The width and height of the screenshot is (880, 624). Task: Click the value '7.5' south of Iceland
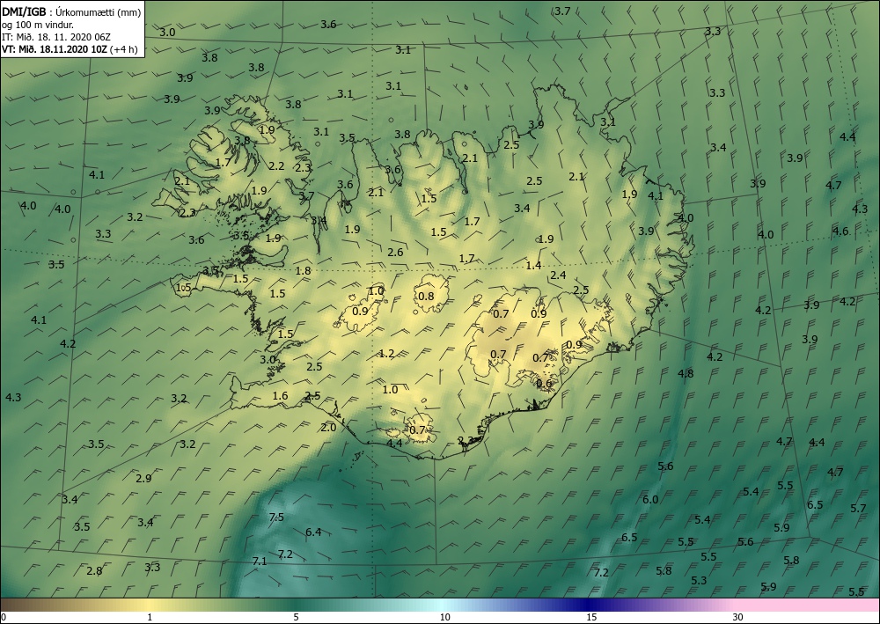(276, 517)
